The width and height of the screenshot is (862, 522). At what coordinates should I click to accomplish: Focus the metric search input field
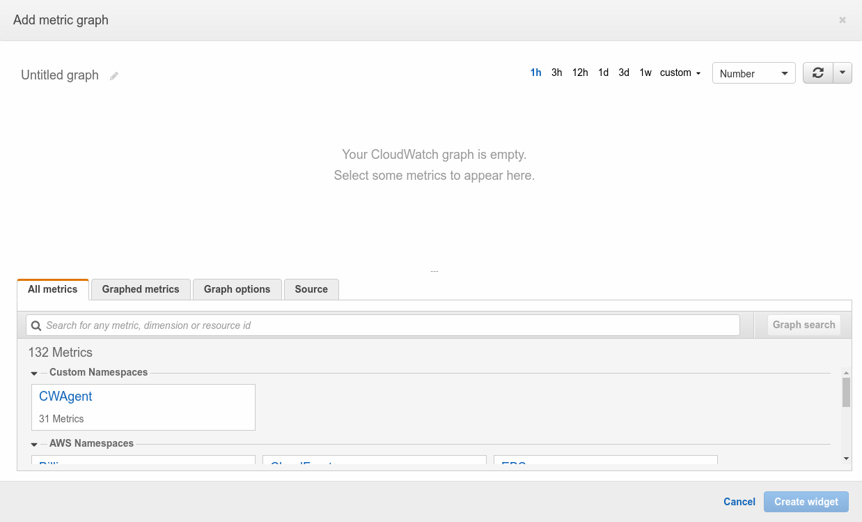click(x=383, y=325)
